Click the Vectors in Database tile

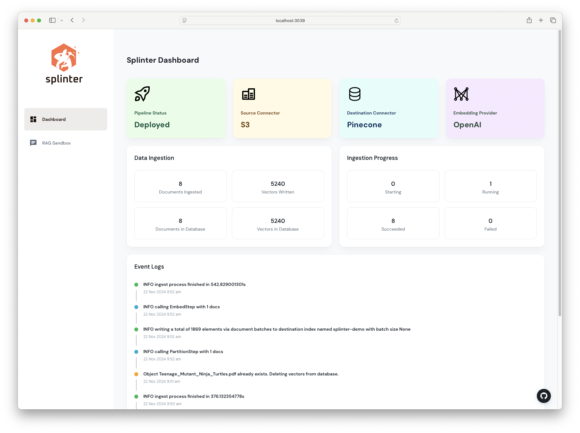(x=278, y=223)
